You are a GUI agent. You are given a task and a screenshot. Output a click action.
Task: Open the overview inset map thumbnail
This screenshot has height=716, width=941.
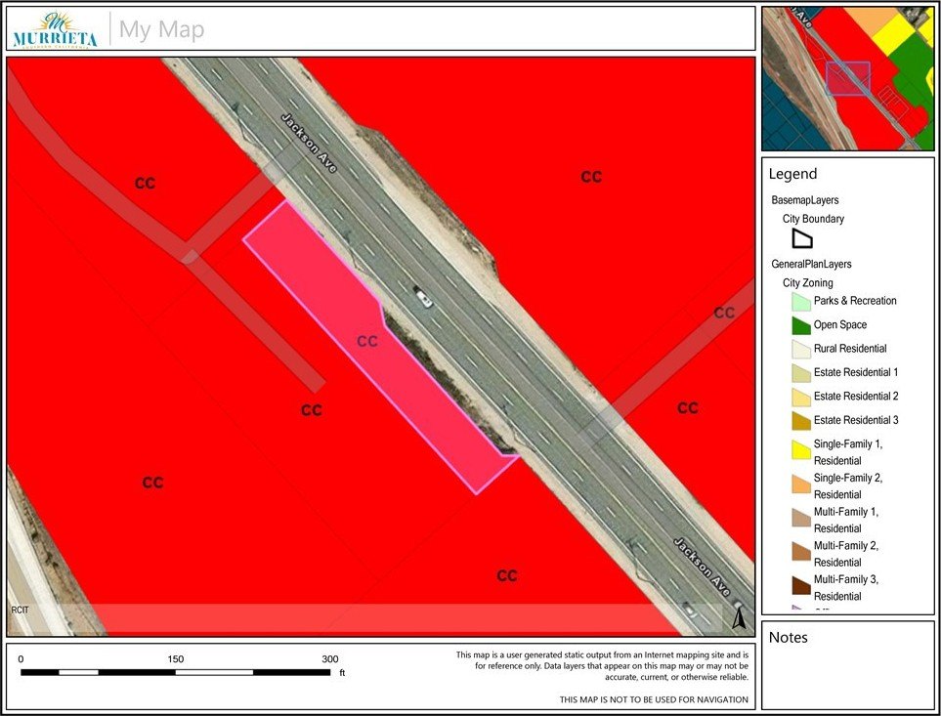pyautogui.click(x=847, y=78)
